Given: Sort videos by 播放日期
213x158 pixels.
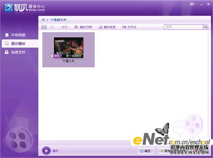Looking at the screenshot, I should [83, 27].
